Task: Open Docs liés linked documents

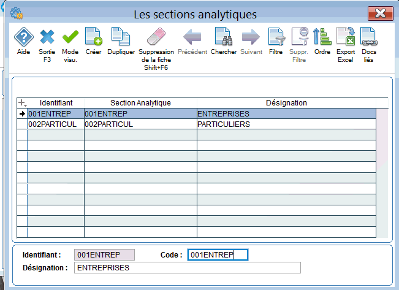Action: (x=368, y=37)
